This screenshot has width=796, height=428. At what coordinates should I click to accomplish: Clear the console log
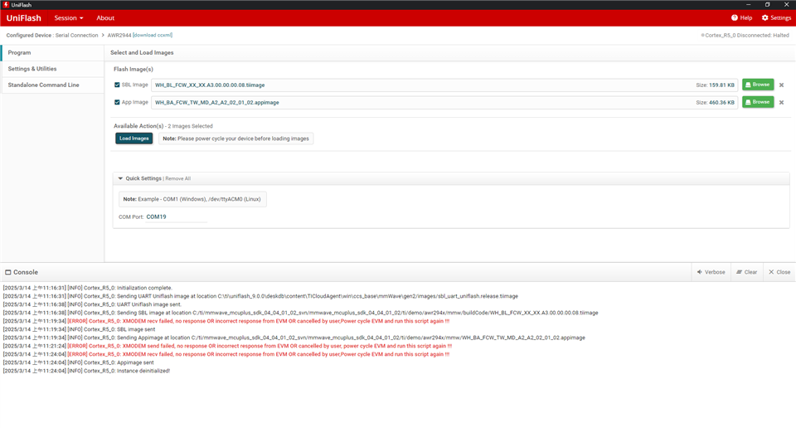coord(747,272)
